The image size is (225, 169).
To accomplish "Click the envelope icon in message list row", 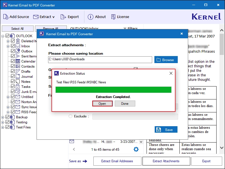I will point(72,141).
